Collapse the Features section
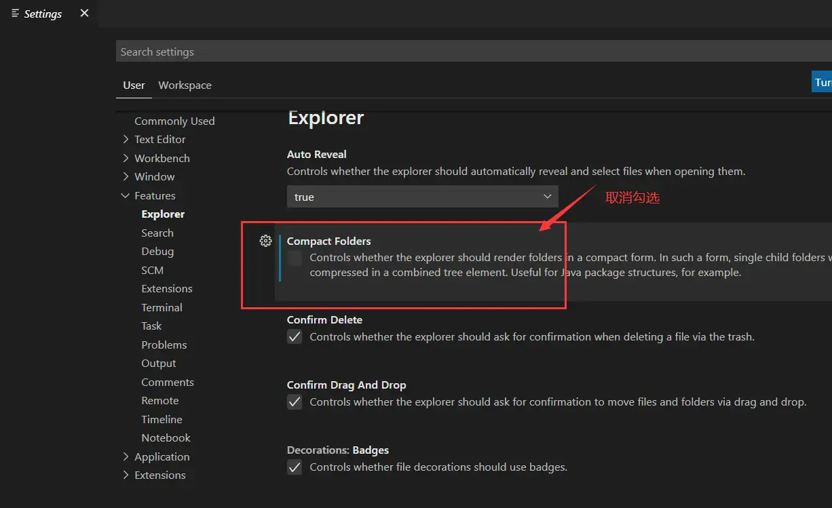The height and width of the screenshot is (508, 832). [x=126, y=195]
